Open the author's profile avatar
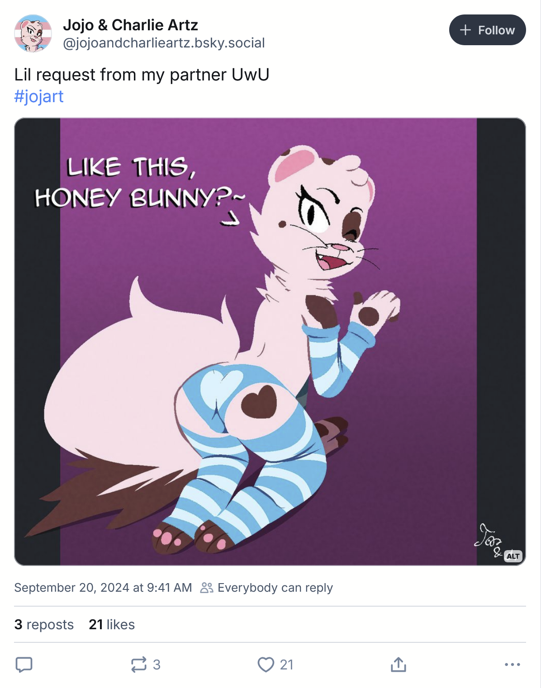The width and height of the screenshot is (541, 688). (33, 33)
